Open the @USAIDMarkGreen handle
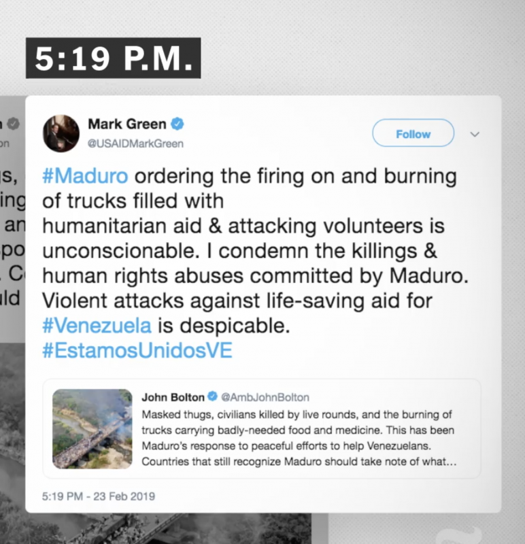The image size is (525, 544). coord(136,143)
